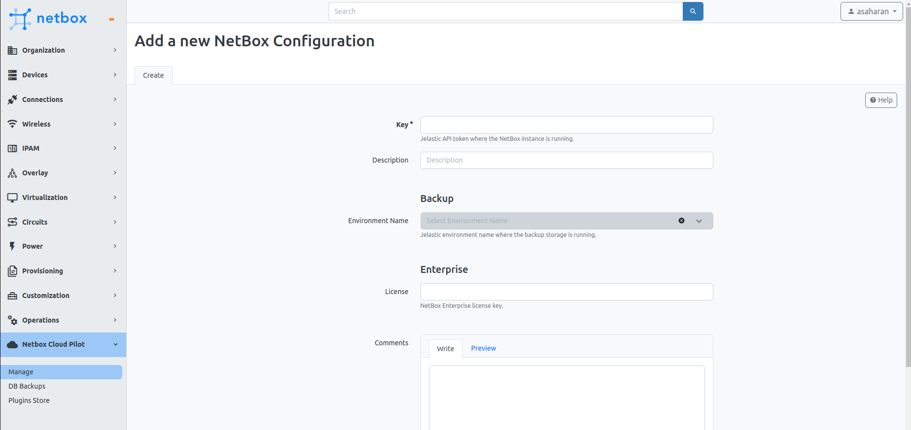Select the Create tab
The width and height of the screenshot is (911, 430).
pyautogui.click(x=153, y=75)
